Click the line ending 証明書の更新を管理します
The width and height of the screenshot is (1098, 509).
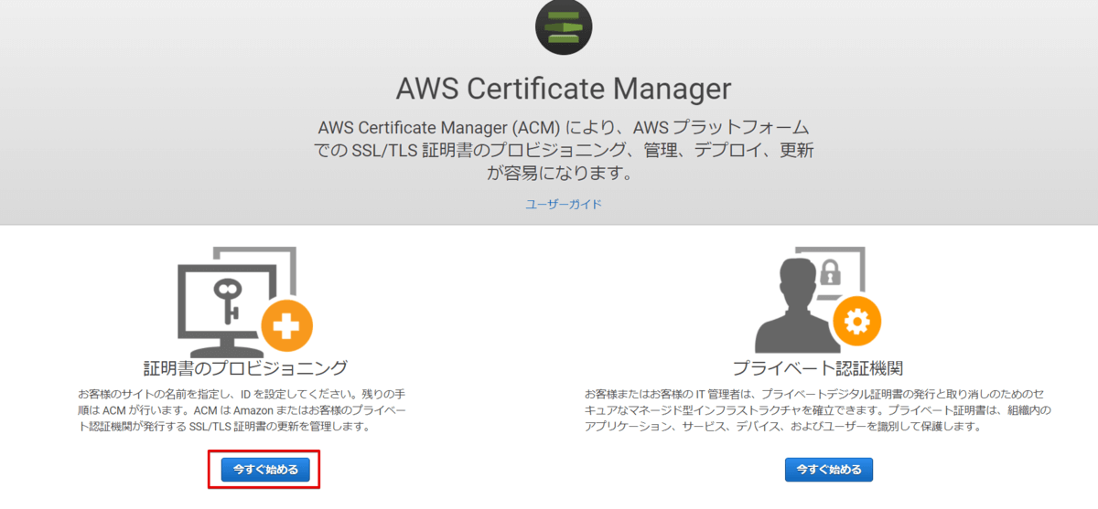tap(224, 427)
